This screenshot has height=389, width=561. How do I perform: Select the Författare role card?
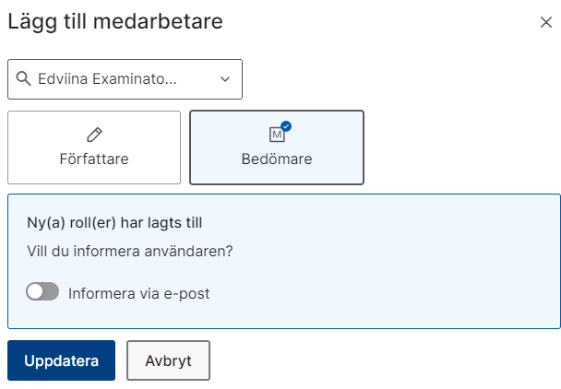94,147
